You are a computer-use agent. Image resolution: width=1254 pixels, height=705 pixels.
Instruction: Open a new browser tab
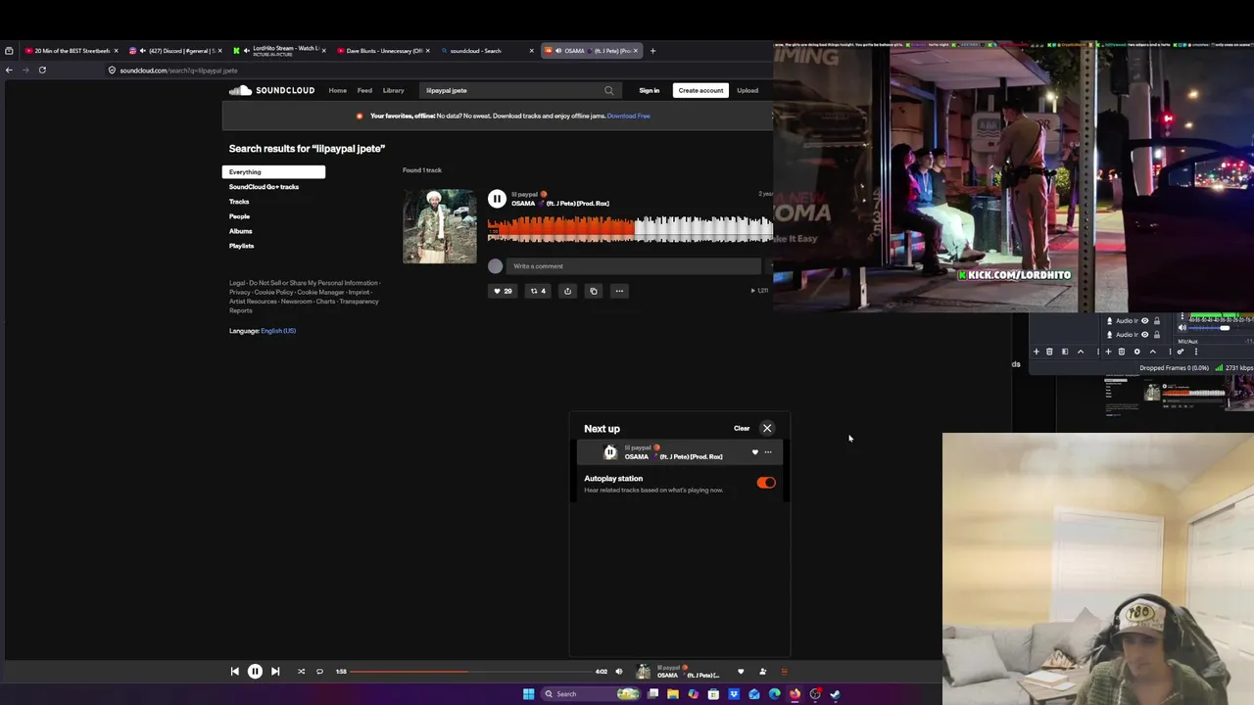click(x=652, y=51)
